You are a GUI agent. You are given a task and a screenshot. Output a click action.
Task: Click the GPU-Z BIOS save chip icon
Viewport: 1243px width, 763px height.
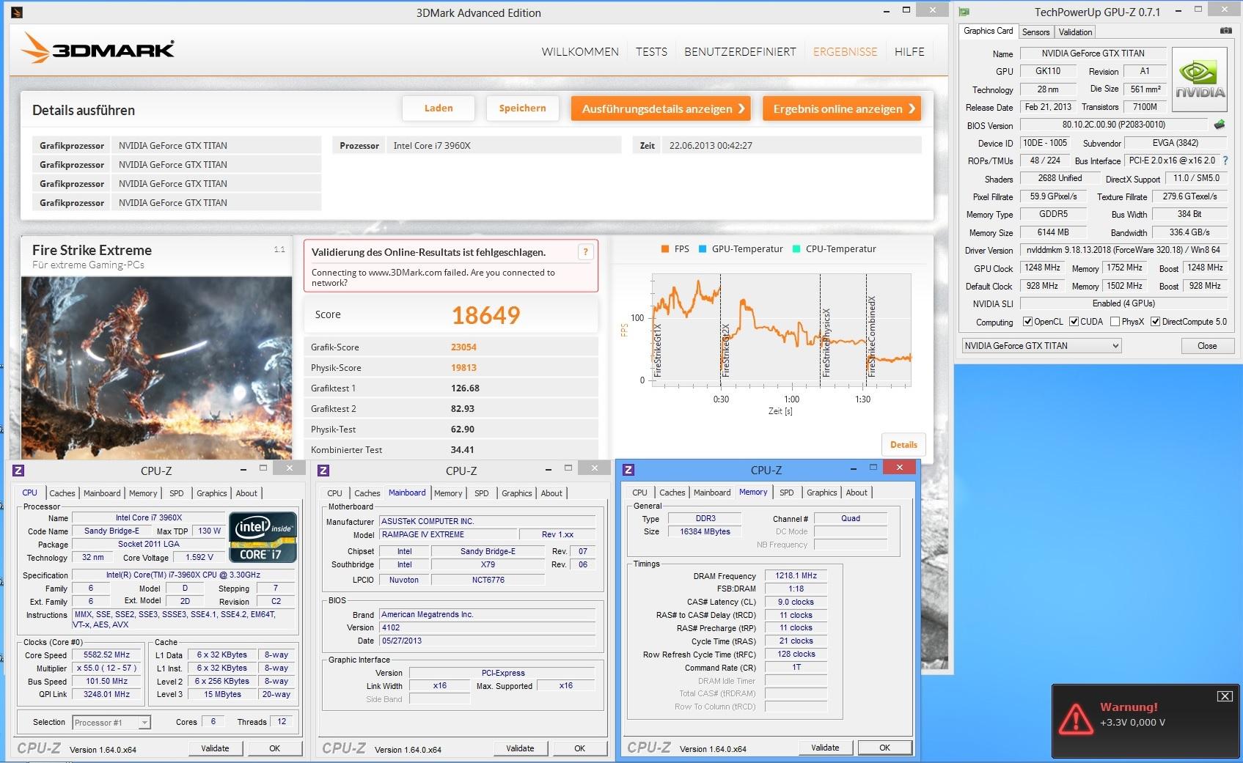tap(1220, 125)
